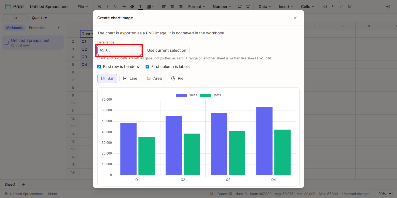Add a new sheet with plus button
397x198 pixels.
tap(24, 185)
